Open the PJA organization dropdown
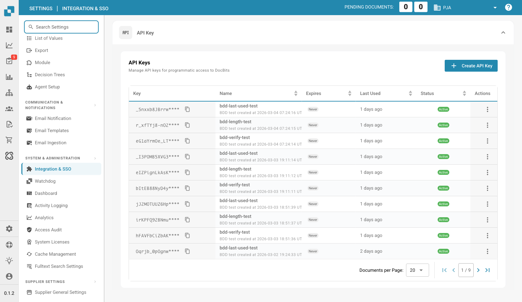The height and width of the screenshot is (302, 522). [x=465, y=8]
